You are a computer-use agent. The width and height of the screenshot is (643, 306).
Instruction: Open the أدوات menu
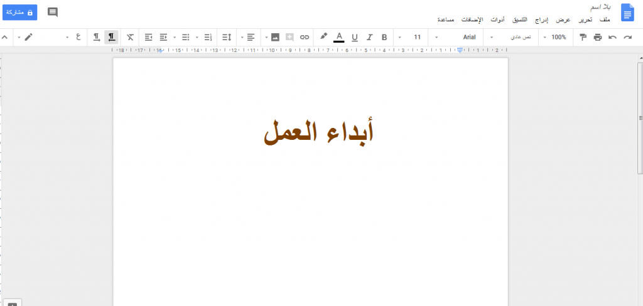(498, 19)
